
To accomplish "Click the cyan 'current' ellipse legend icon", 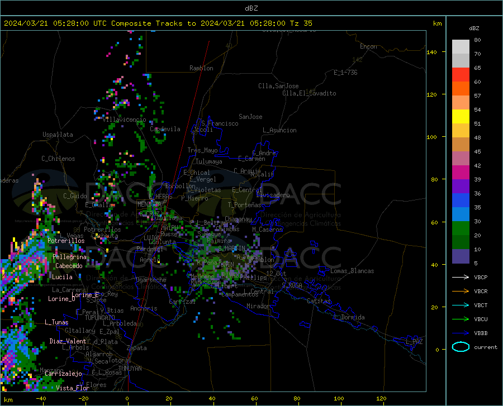I will (x=461, y=347).
